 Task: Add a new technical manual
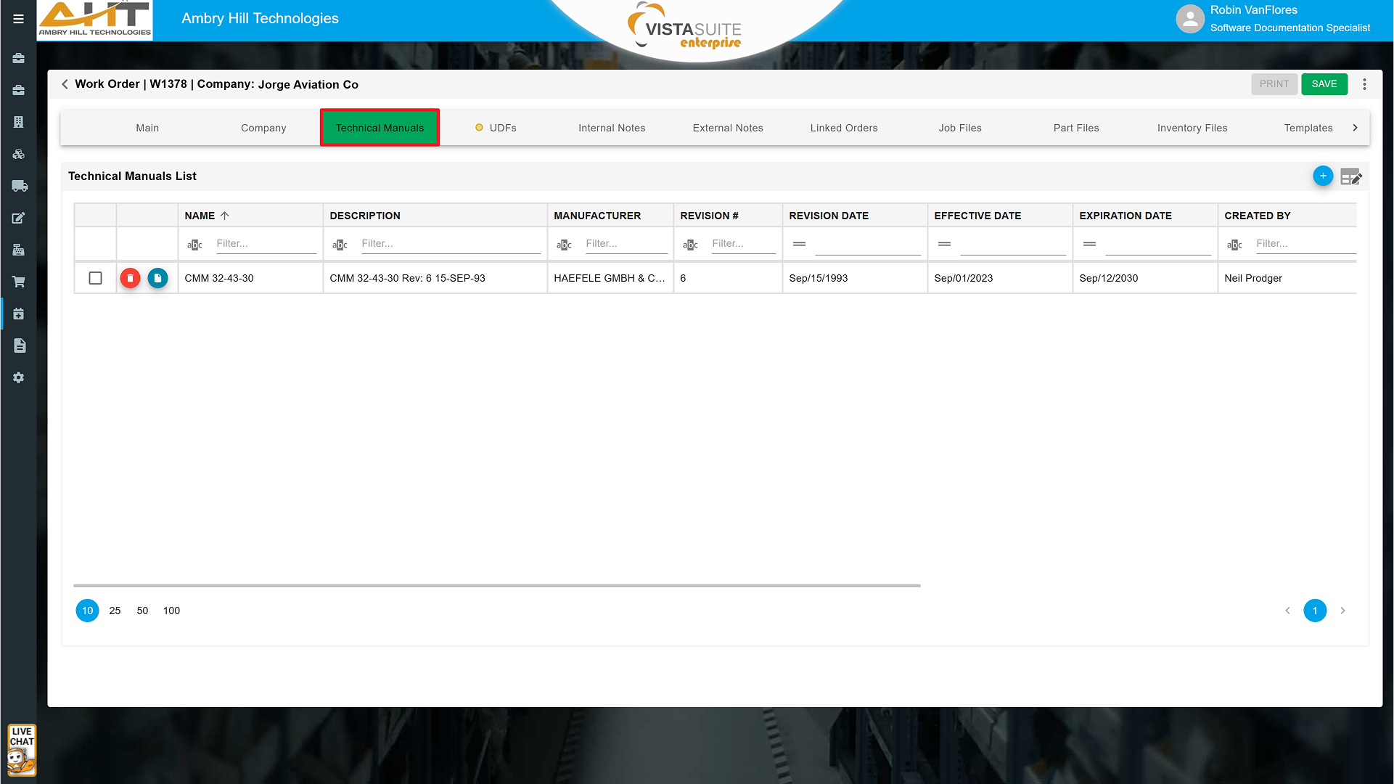pyautogui.click(x=1322, y=176)
